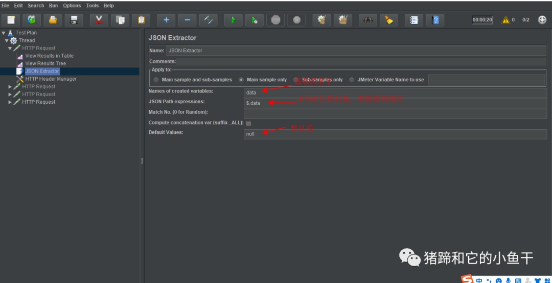Collapse all tree nodes with the minus icon
This screenshot has width=552, height=283.
(x=187, y=20)
